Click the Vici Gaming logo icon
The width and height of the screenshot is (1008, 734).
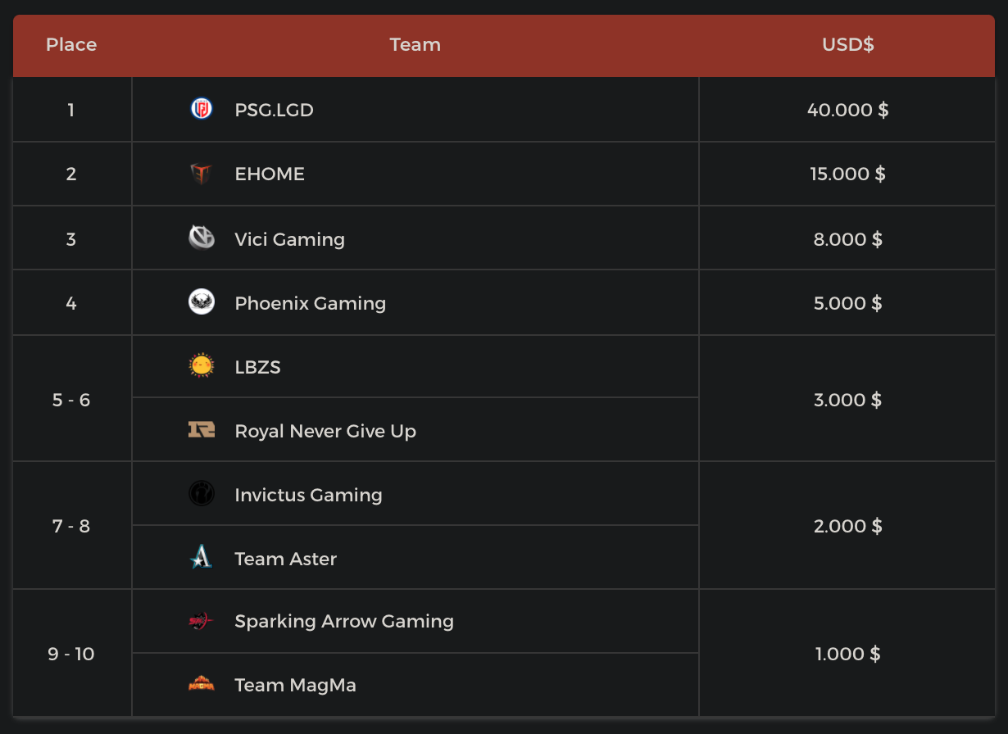tap(201, 238)
